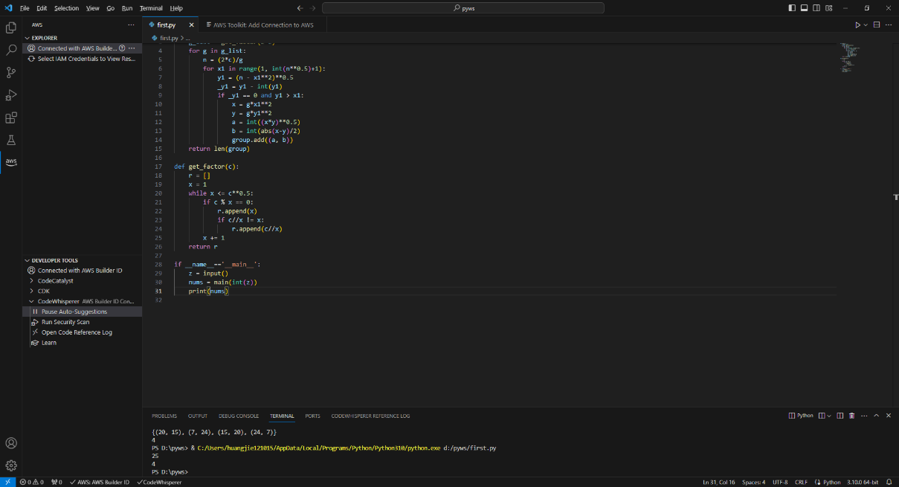
Task: Open the View menu
Action: click(x=92, y=8)
